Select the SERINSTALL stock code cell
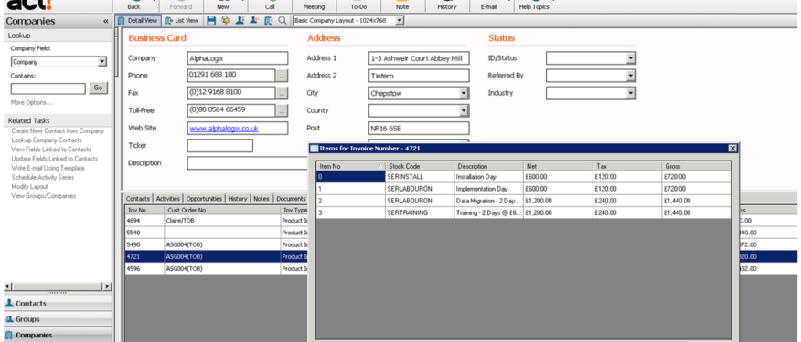The width and height of the screenshot is (801, 342). pyautogui.click(x=420, y=177)
